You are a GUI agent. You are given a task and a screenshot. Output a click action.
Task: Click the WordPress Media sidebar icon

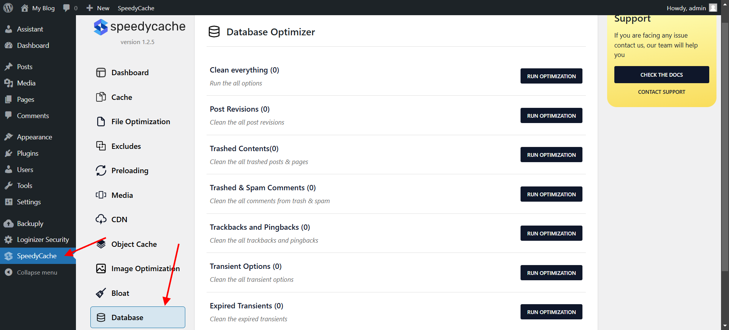pyautogui.click(x=9, y=83)
